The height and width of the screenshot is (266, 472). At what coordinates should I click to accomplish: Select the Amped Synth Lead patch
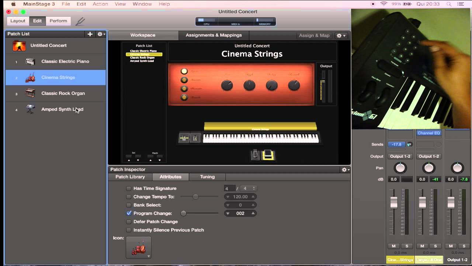point(56,109)
